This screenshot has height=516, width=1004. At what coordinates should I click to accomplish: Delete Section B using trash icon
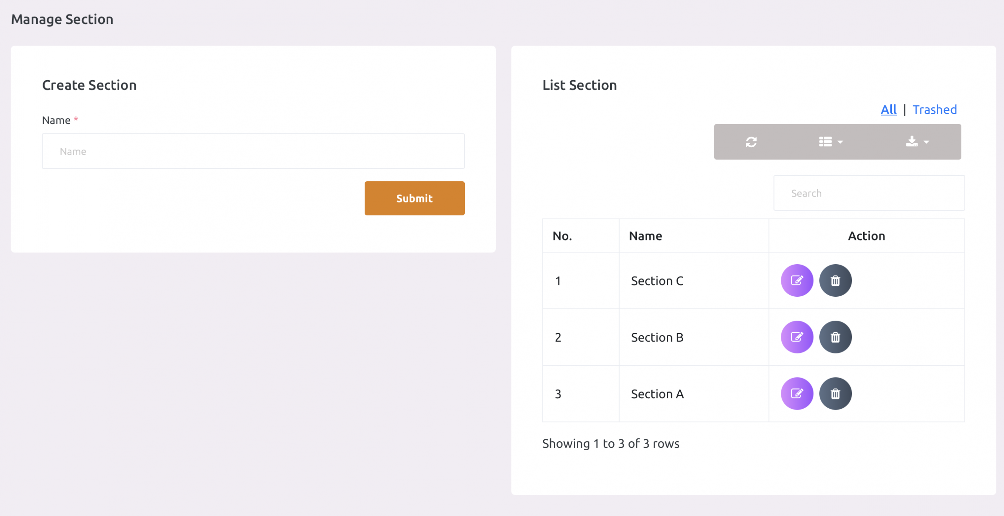click(x=835, y=337)
